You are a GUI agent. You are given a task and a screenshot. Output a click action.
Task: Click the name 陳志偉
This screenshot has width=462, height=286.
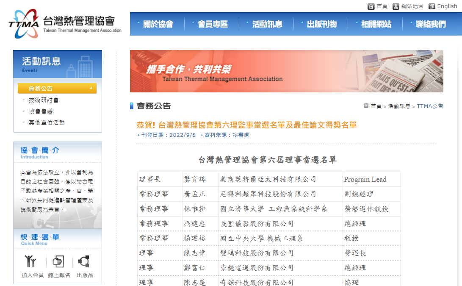point(195,253)
